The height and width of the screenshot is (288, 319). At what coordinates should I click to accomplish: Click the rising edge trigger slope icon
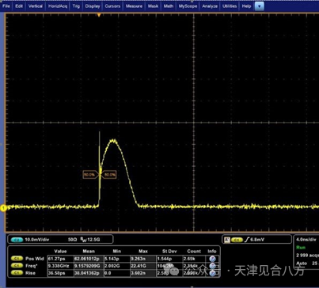pyautogui.click(x=247, y=240)
